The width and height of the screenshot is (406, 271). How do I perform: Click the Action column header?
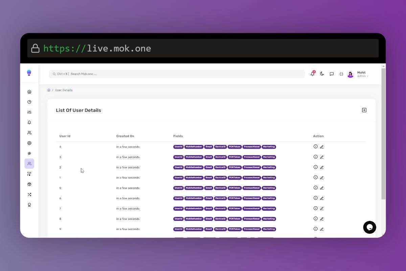[x=318, y=136]
